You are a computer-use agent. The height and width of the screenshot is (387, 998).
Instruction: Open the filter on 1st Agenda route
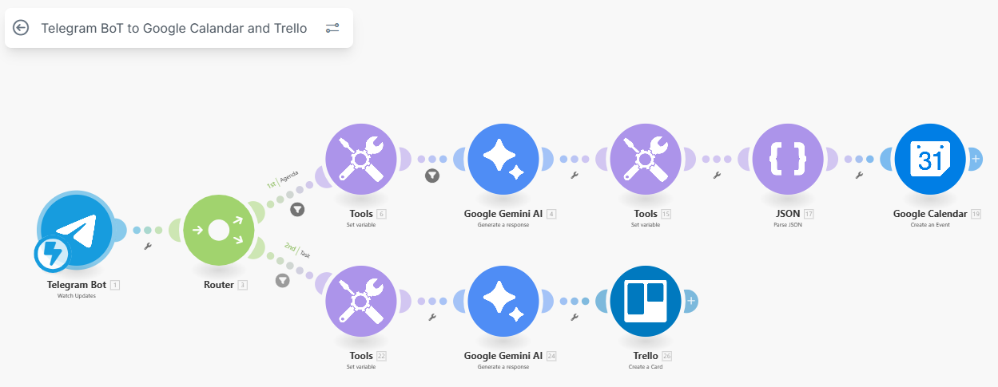point(297,210)
